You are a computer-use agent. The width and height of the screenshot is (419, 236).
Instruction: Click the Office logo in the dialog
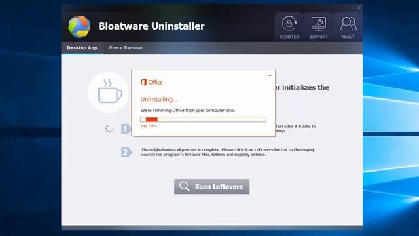click(x=151, y=82)
